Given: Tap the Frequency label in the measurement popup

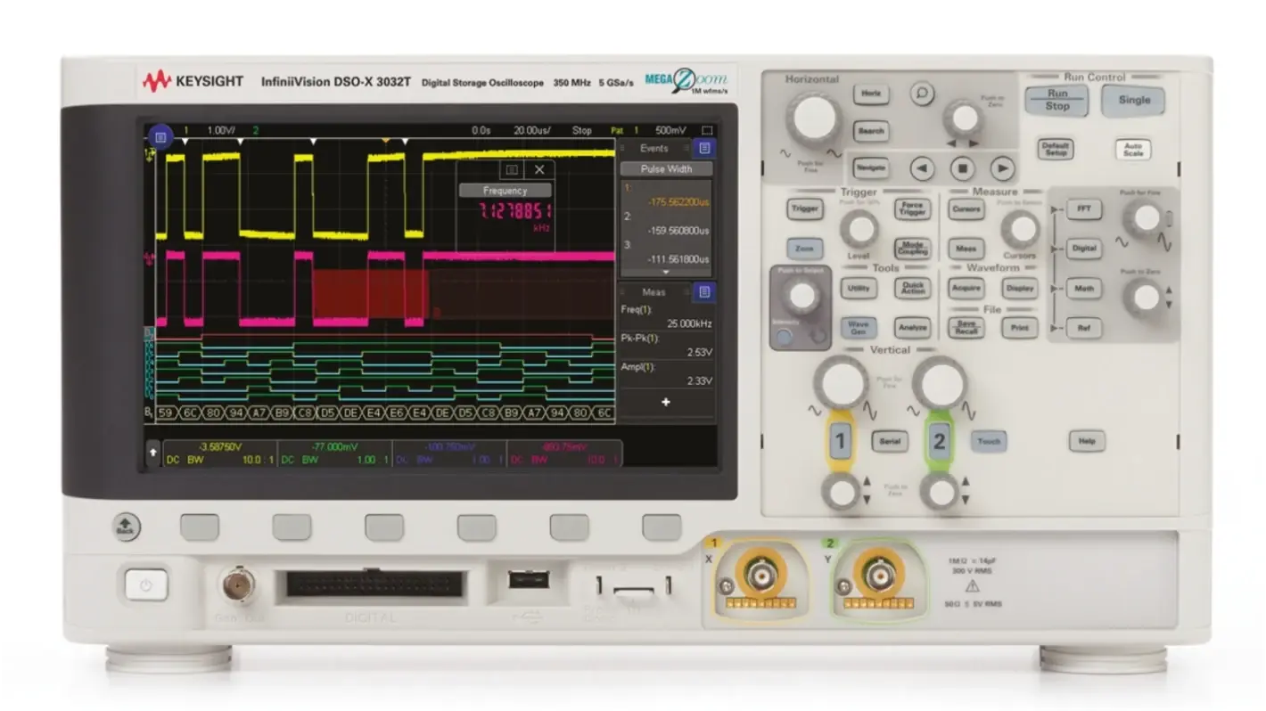Looking at the screenshot, I should 506,189.
